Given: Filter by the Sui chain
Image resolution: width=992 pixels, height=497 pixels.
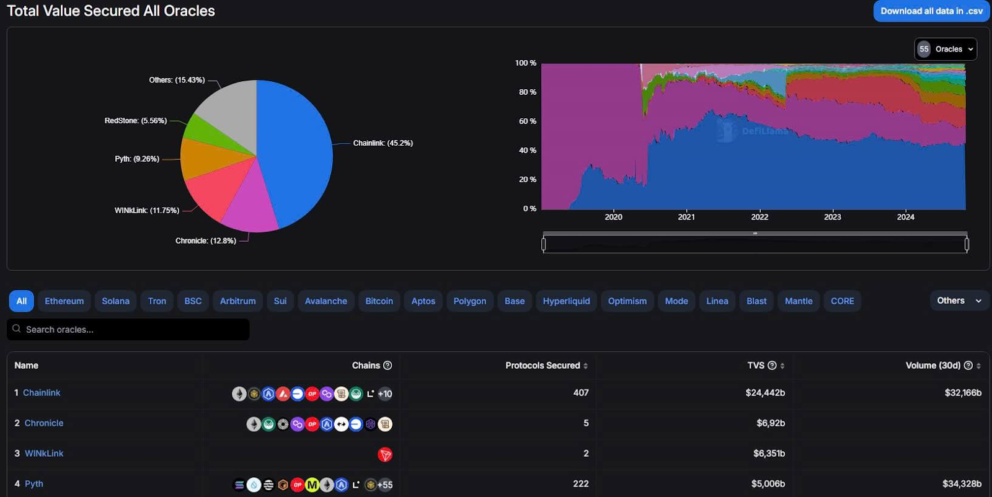Looking at the screenshot, I should [x=280, y=301].
